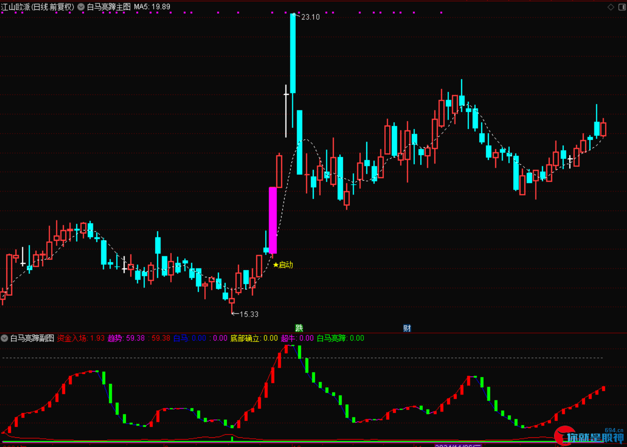627x447 pixels.
Task: Toggle the side panel layout icon
Action: tap(622, 7)
